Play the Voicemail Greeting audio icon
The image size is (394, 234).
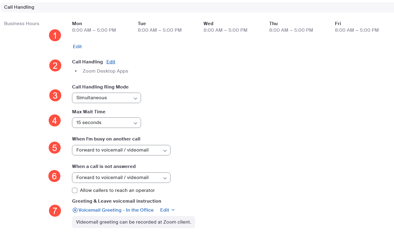(75, 210)
